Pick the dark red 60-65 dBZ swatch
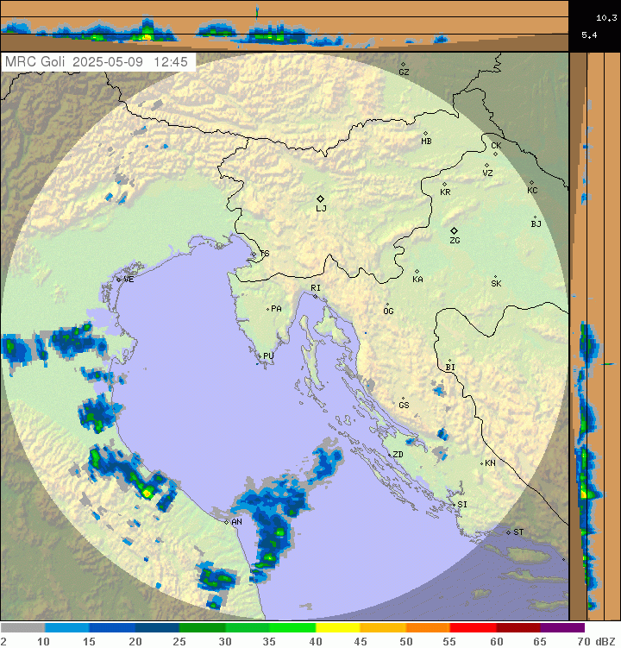Viewport: 621px width, 648px height. (518, 628)
